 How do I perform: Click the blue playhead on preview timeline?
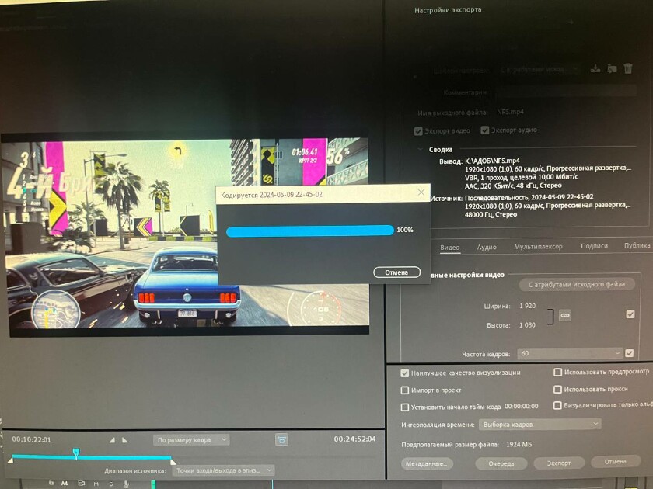[76, 453]
